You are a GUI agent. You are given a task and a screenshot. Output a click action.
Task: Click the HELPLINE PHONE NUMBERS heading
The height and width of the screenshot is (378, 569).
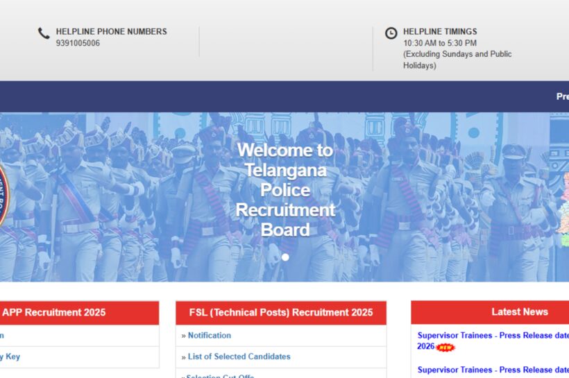coord(112,32)
